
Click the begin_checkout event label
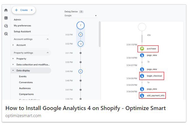(x=154, y=76)
